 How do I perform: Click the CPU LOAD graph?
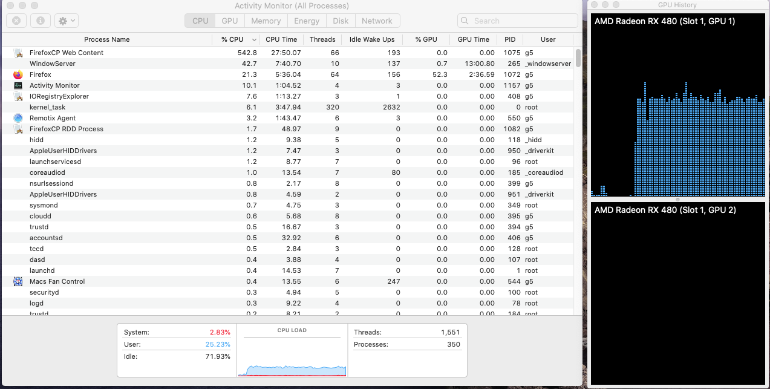[292, 357]
